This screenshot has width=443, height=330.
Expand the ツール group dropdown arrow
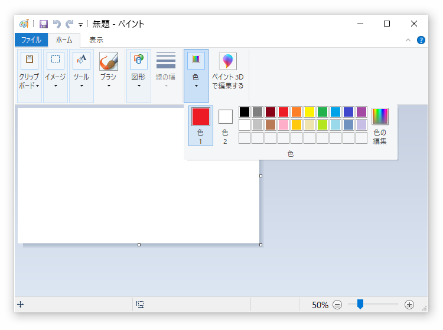(82, 85)
